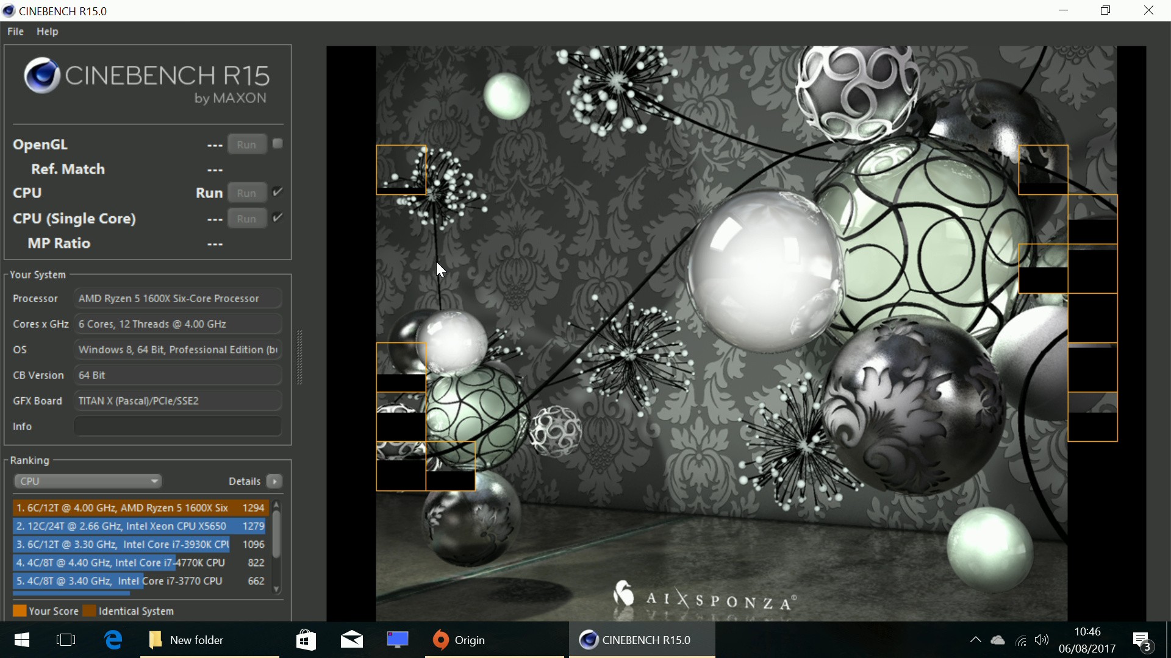Click the Task View taskbar icon
The image size is (1171, 658).
66,640
